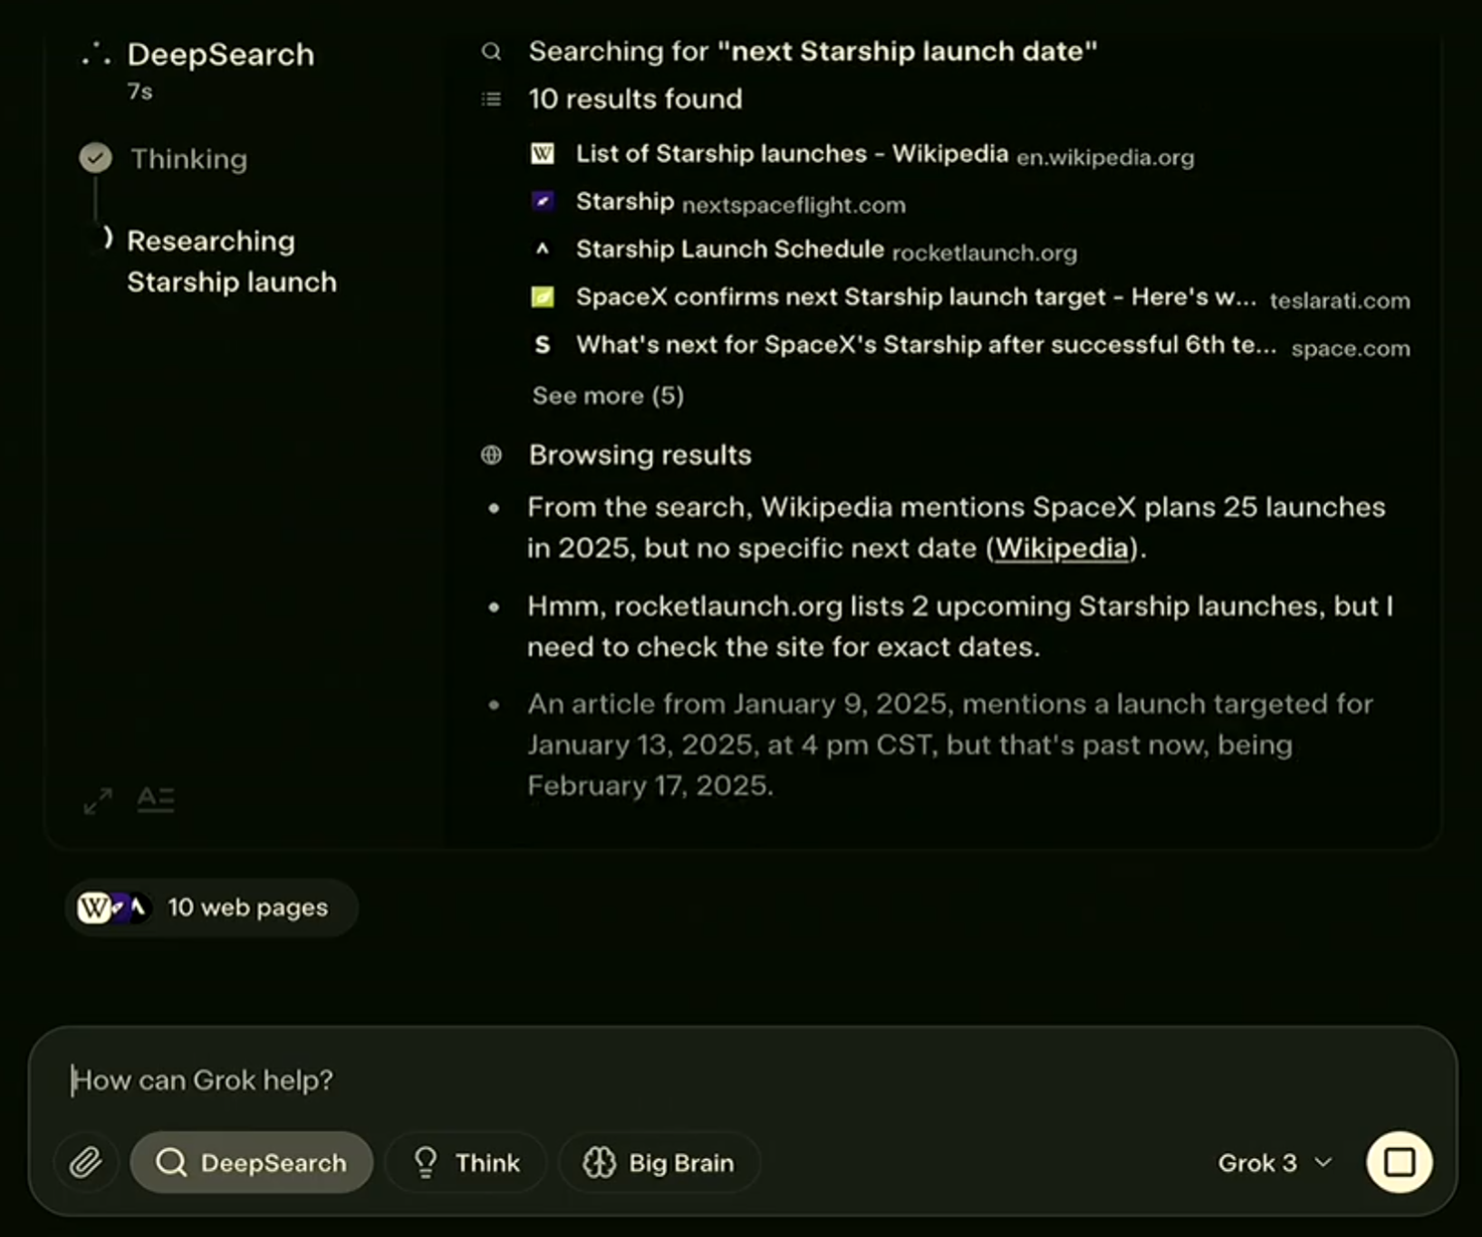Open What's next for SpaceX's Starship result
The image size is (1482, 1237).
[969, 345]
